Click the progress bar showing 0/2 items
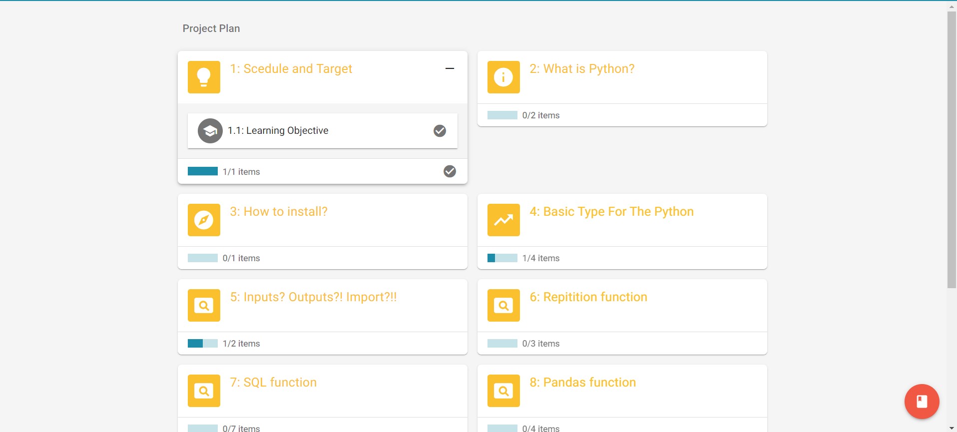This screenshot has height=432, width=957. 502,115
